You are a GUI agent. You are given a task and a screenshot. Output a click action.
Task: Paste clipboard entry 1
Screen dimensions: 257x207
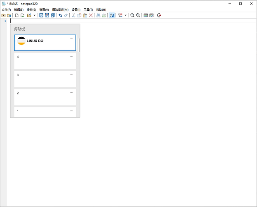[45, 112]
